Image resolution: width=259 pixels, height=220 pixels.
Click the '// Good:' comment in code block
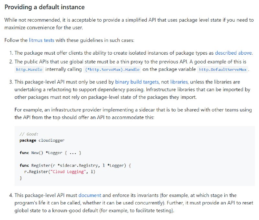point(29,134)
